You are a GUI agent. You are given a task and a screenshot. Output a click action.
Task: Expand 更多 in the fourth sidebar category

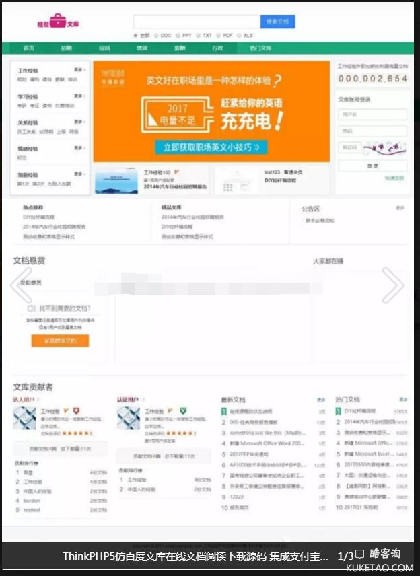click(79, 147)
